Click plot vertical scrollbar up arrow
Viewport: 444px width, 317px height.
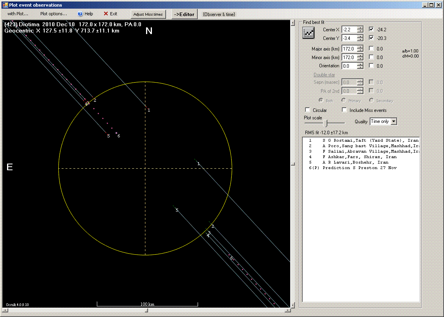292,23
